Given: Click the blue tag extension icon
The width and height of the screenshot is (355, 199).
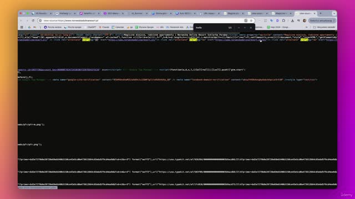Looking at the screenshot, I should (271, 20).
